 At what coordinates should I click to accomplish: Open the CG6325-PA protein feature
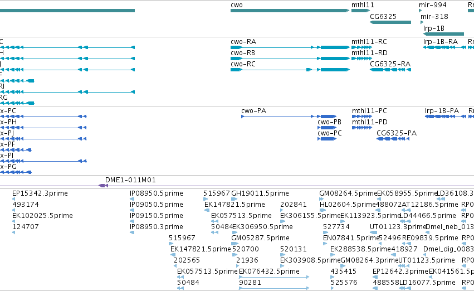coord(393,139)
